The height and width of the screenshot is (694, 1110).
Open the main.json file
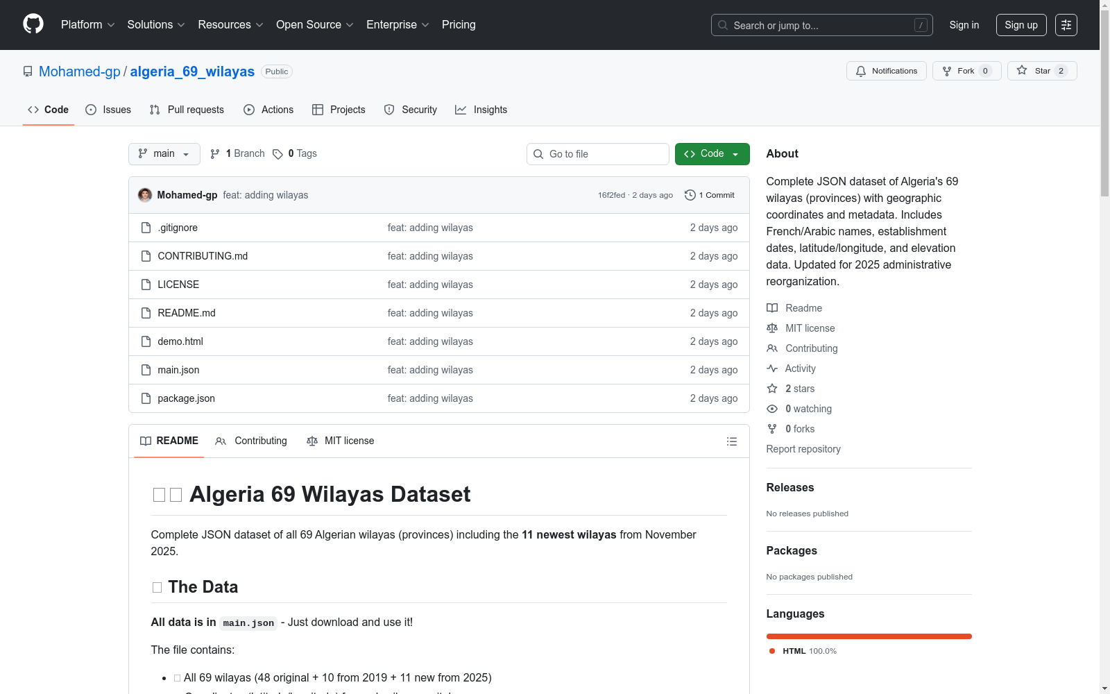(x=178, y=370)
